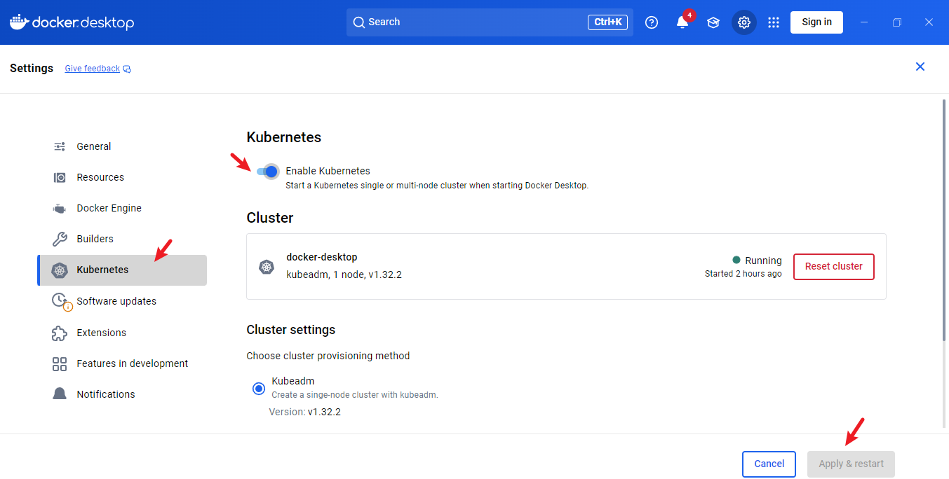949x479 pixels.
Task: Click the settings gear icon
Action: (744, 22)
